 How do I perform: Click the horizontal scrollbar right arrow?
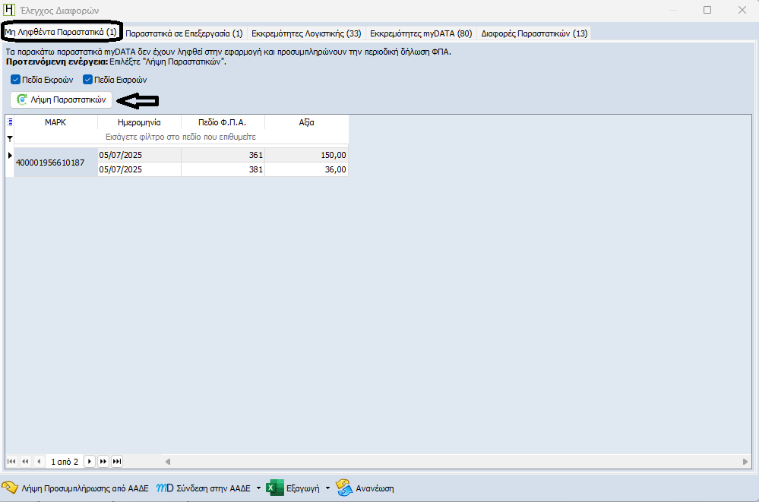(x=745, y=461)
